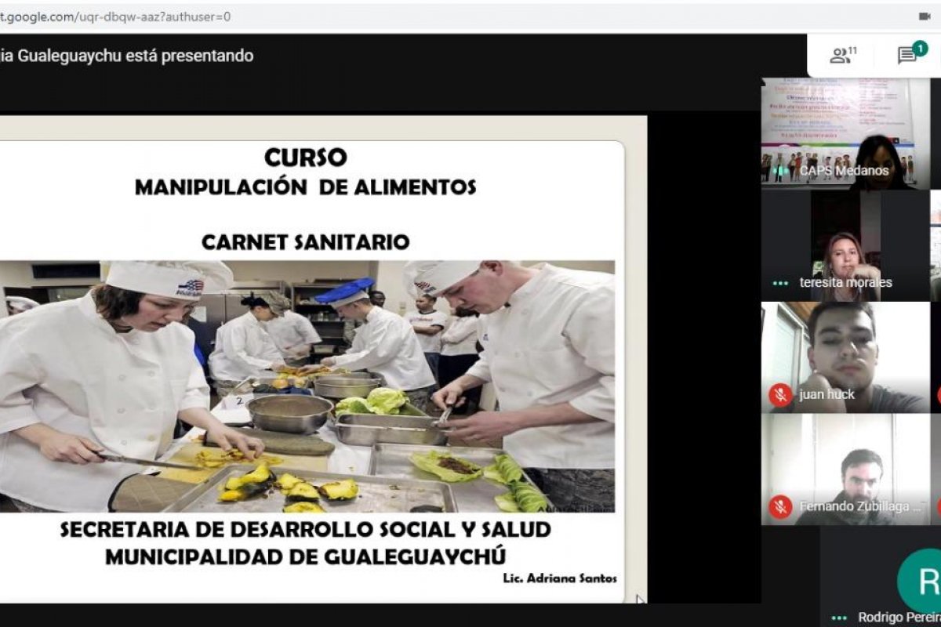The height and width of the screenshot is (627, 941).
Task: Select Fernando Zubillaga's video tile
Action: [844, 469]
